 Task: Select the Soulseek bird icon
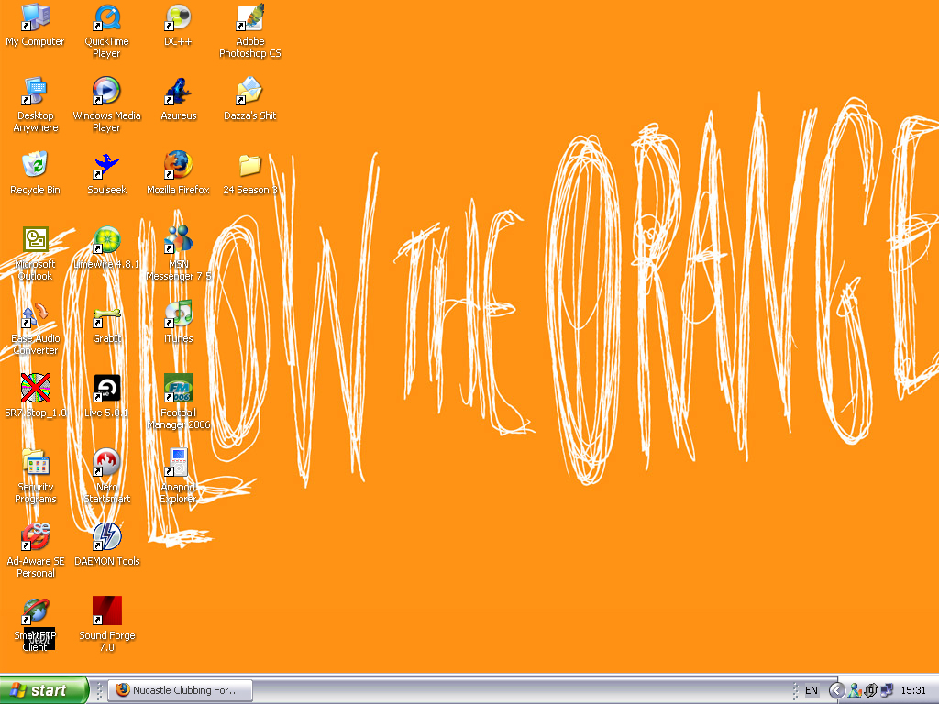[106, 166]
